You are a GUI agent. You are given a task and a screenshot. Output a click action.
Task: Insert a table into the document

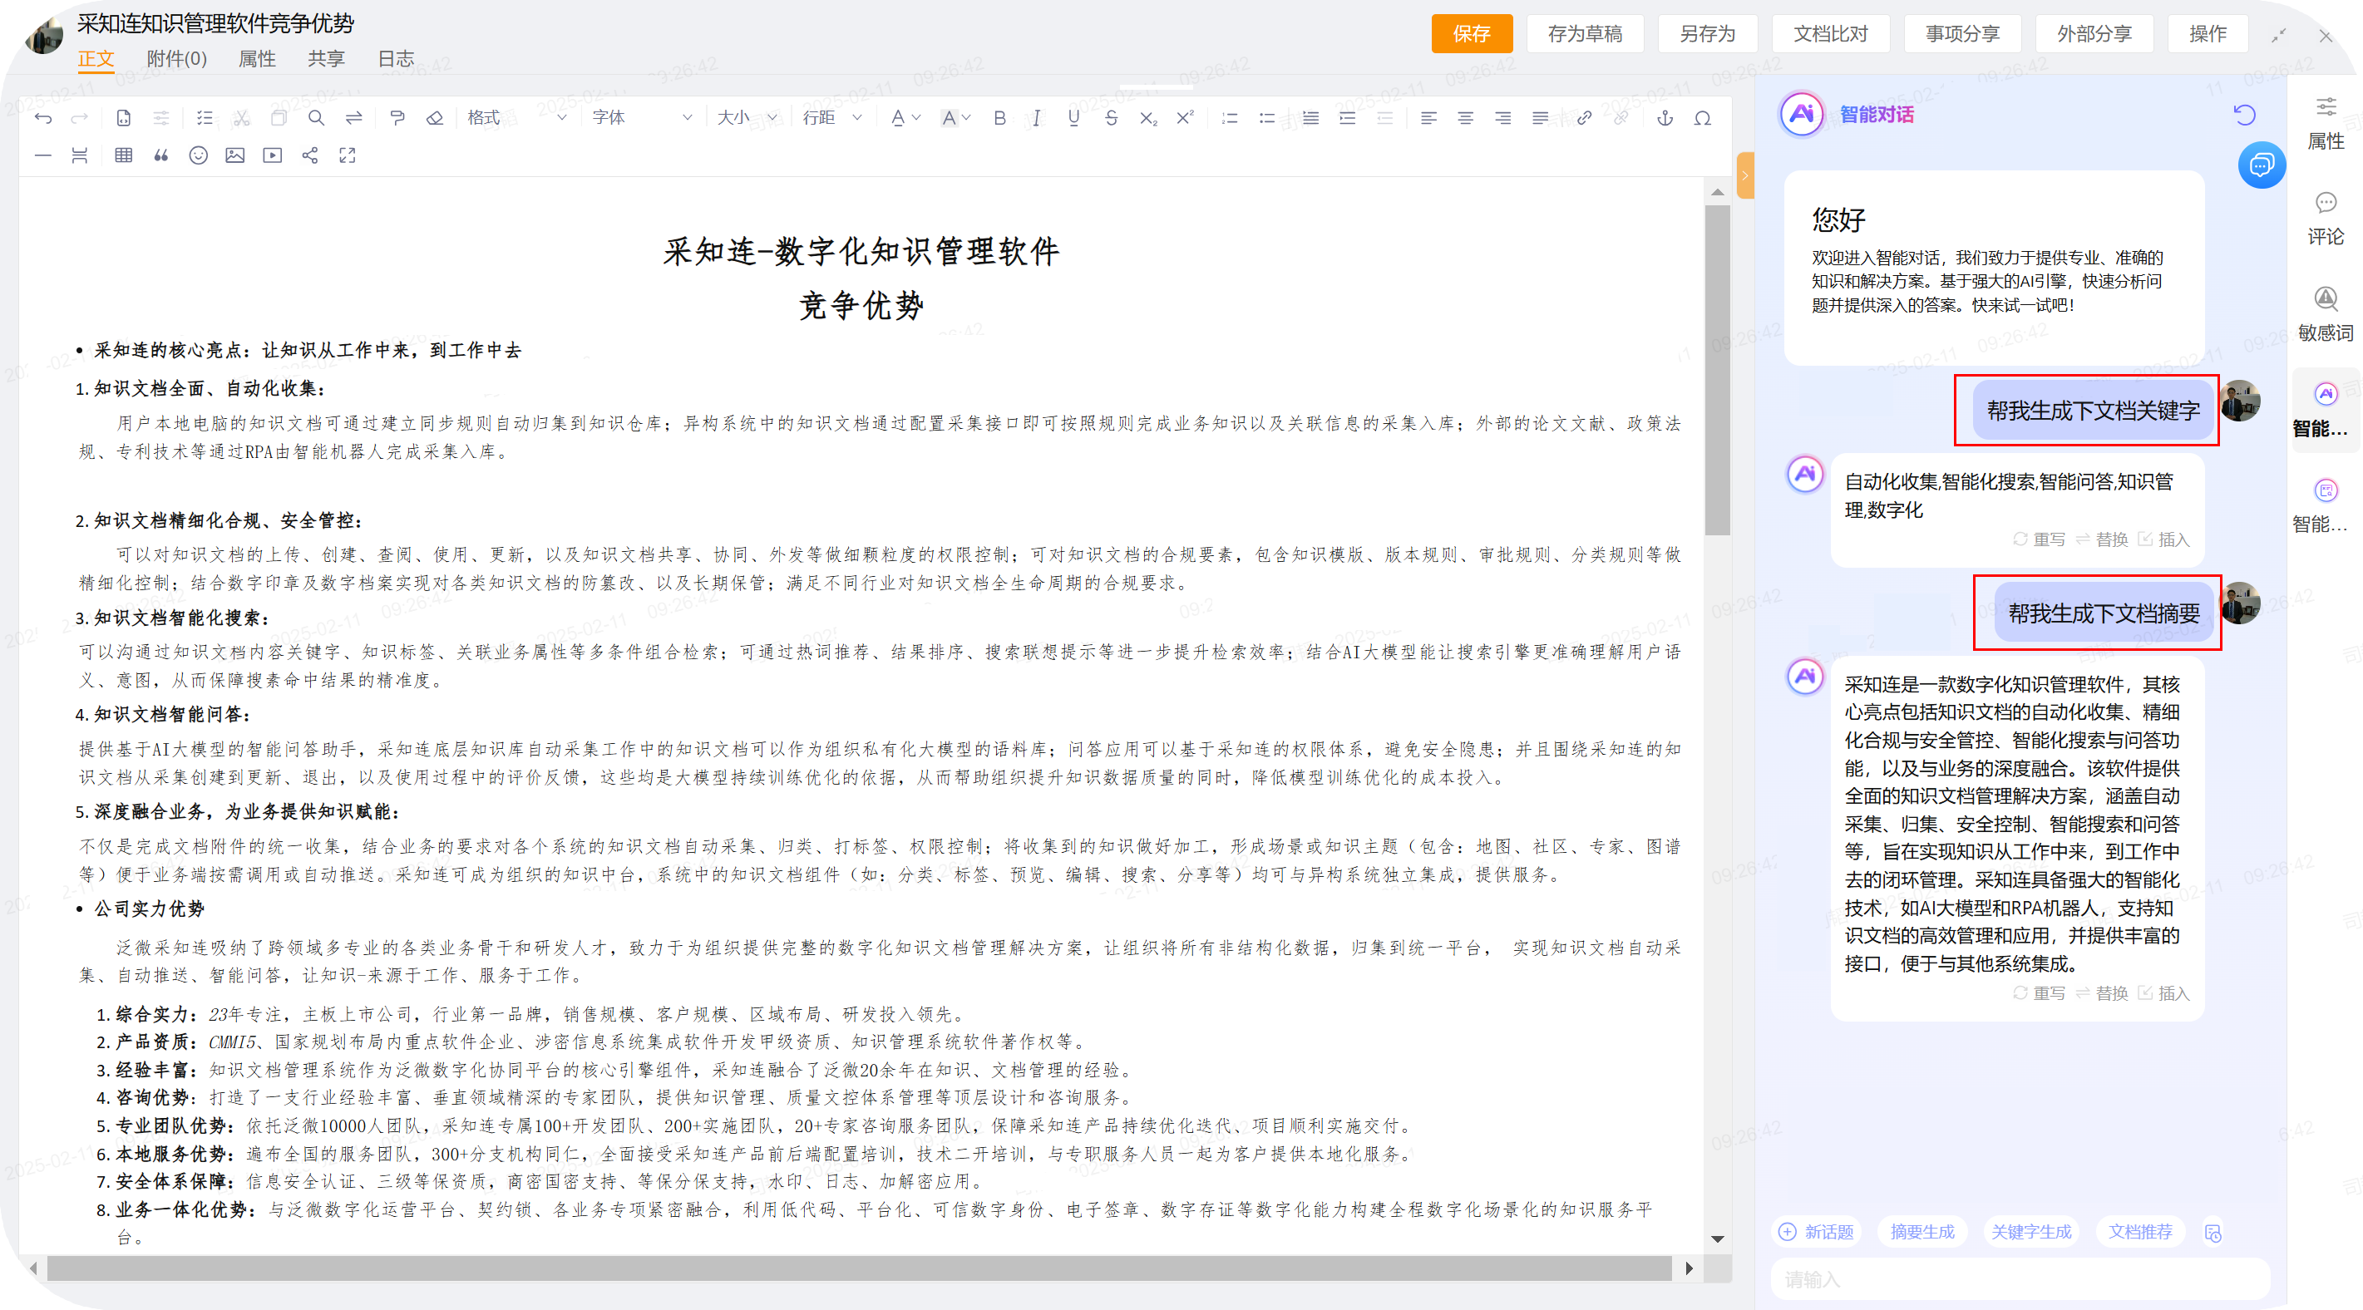[x=124, y=156]
